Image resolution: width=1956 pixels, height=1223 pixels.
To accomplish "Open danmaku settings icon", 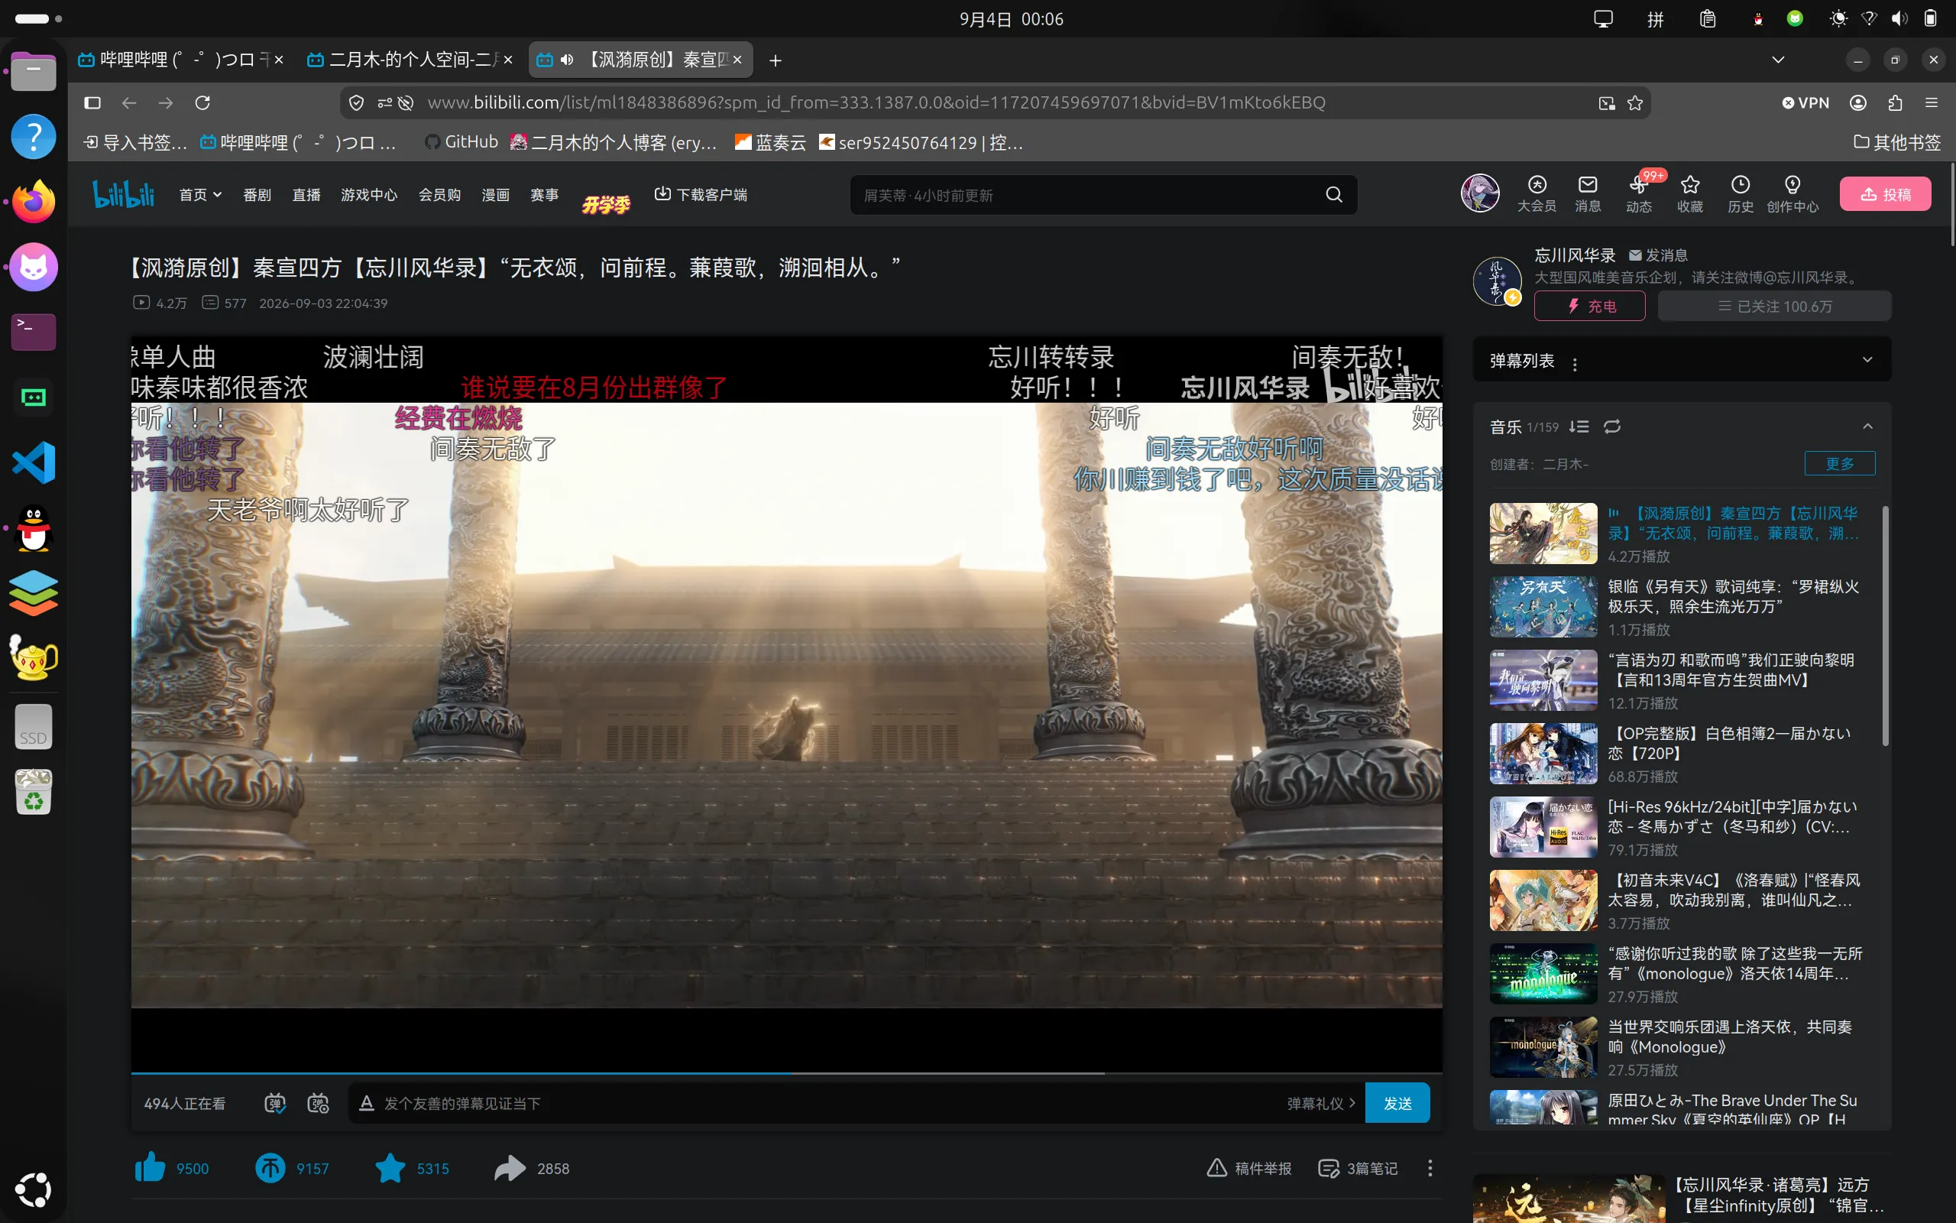I will tap(319, 1103).
